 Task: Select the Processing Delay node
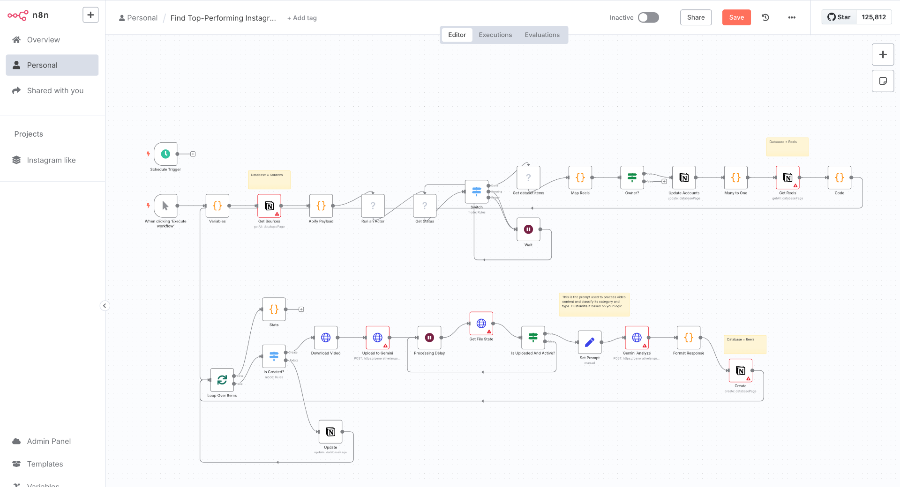point(429,338)
